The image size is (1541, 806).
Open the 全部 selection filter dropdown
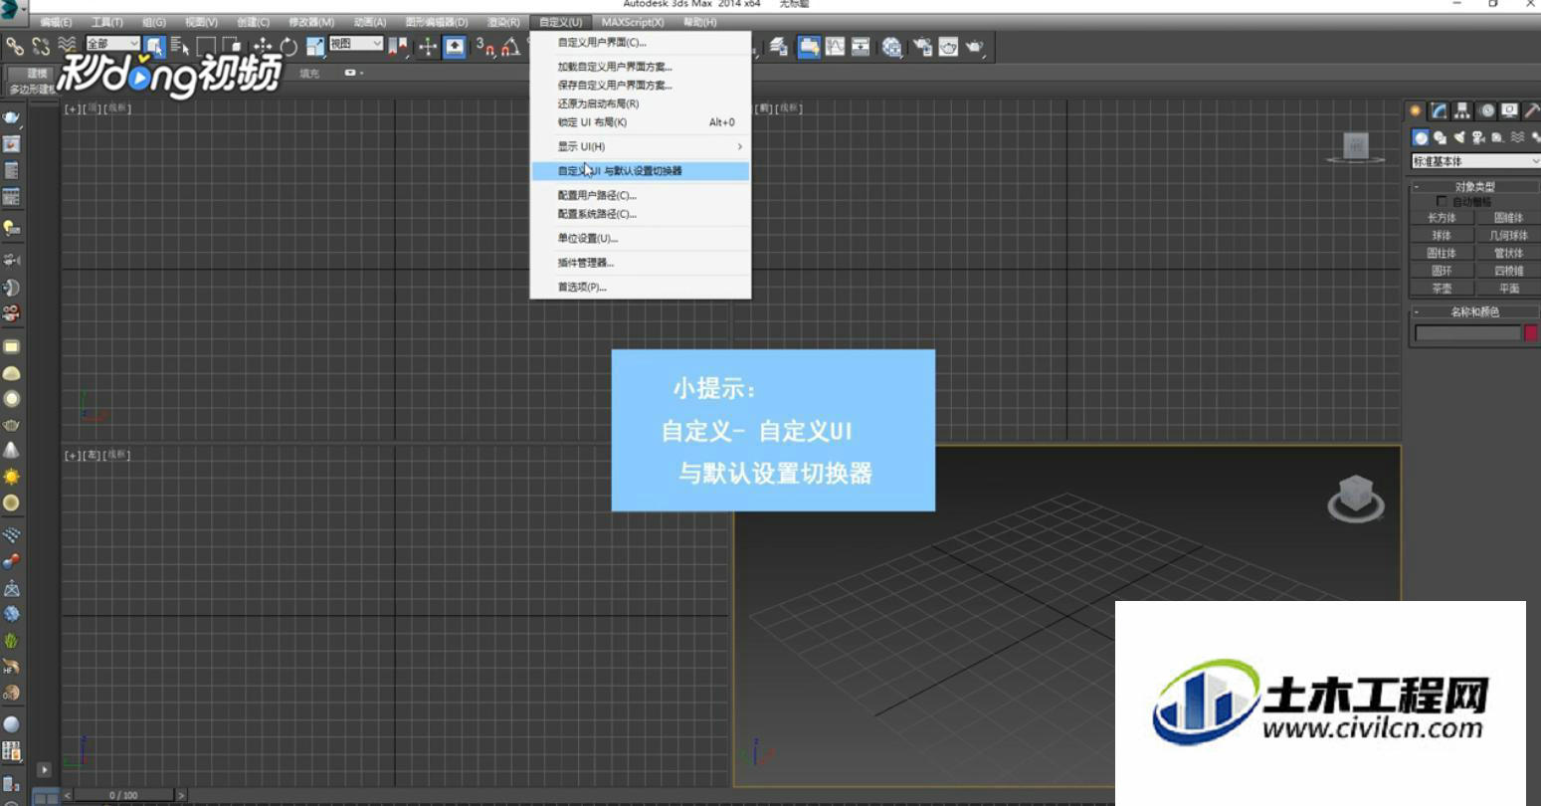(112, 44)
